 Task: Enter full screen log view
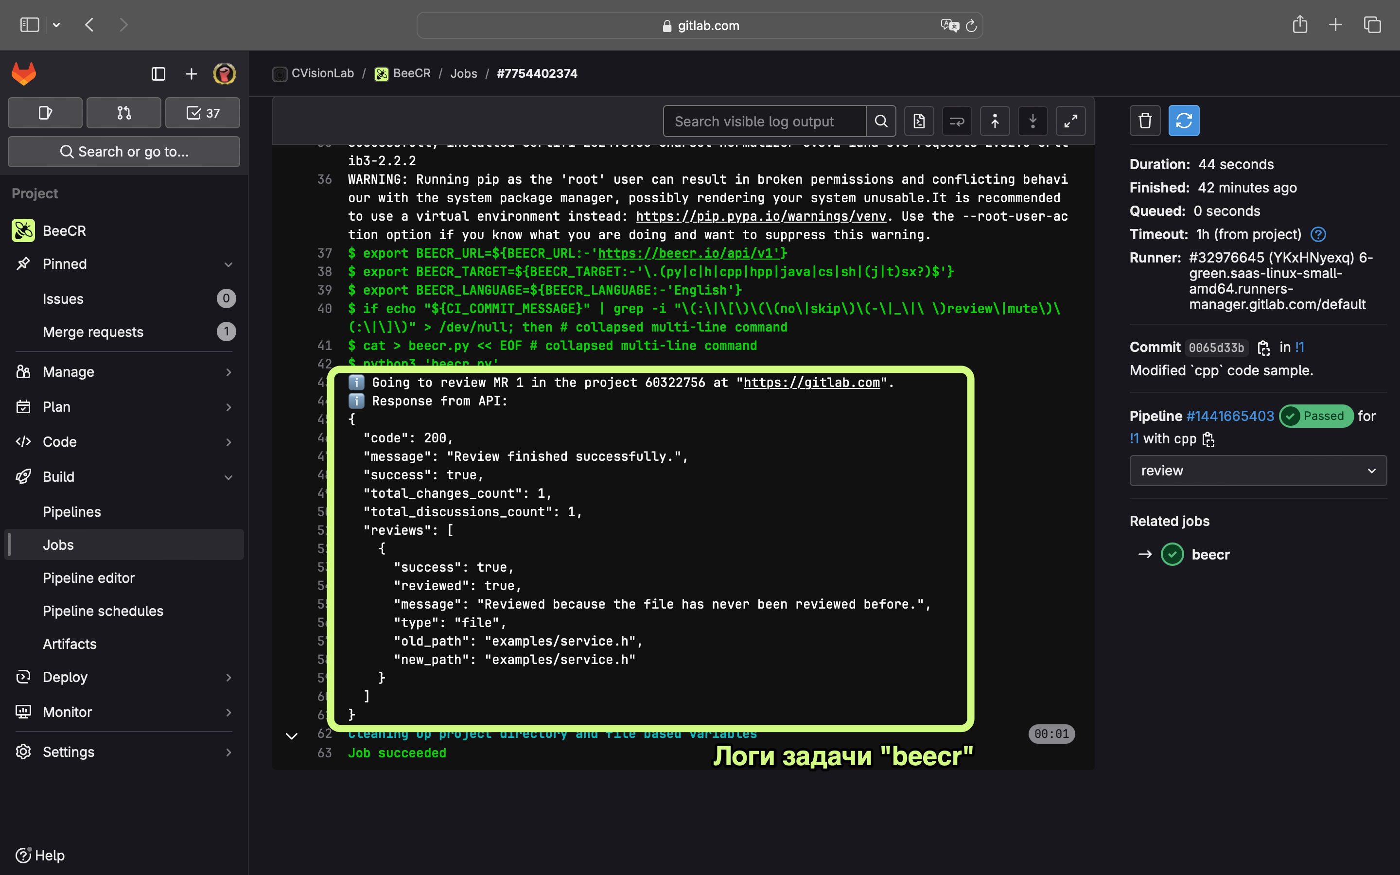pos(1070,121)
